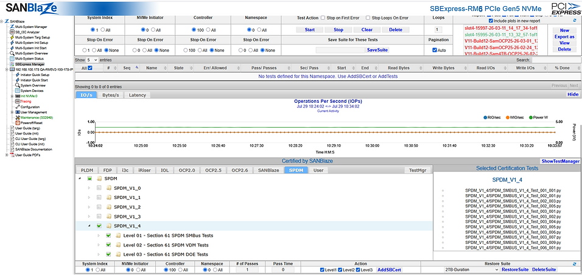The image size is (582, 275).
Task: Select All radio under top Controller
Action: click(208, 30)
